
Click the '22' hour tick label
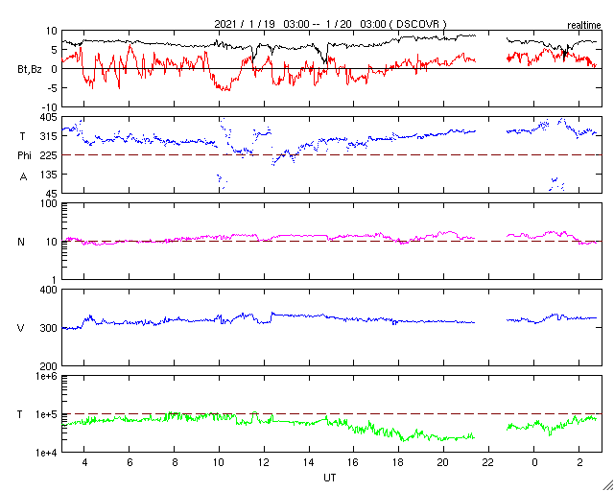tap(487, 463)
